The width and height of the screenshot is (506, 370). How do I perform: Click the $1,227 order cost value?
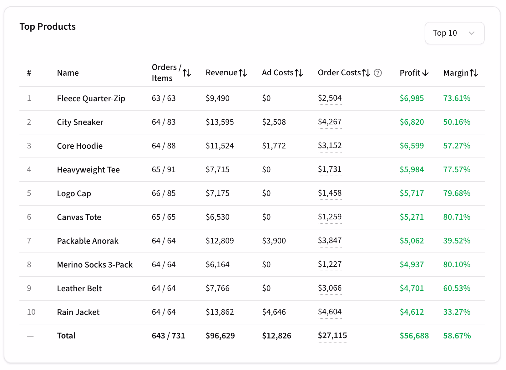click(x=330, y=264)
